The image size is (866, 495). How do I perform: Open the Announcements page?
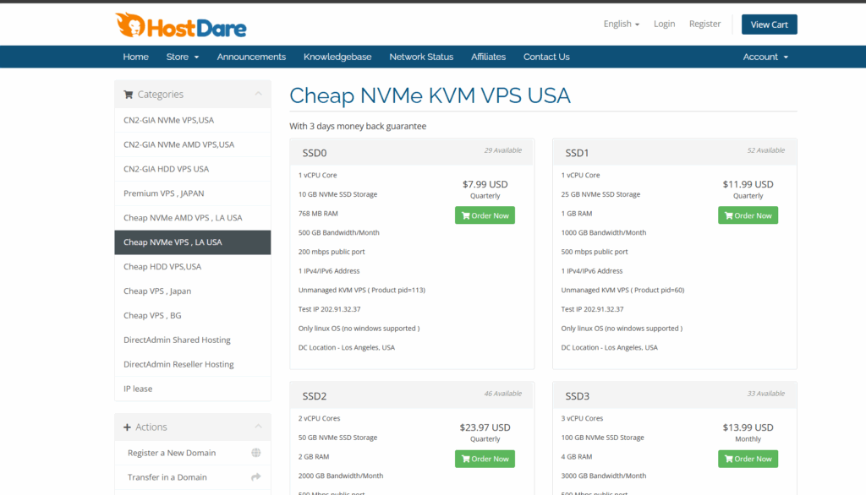tap(251, 57)
